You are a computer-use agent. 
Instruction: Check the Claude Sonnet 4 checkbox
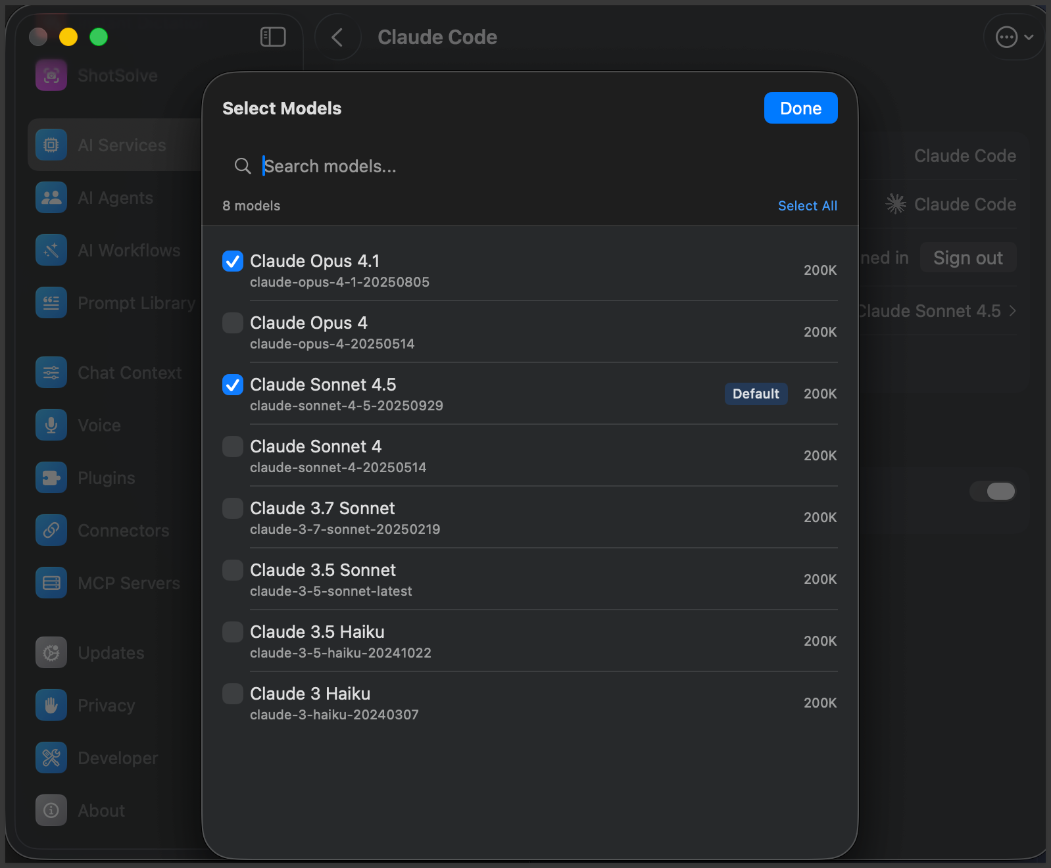point(233,446)
